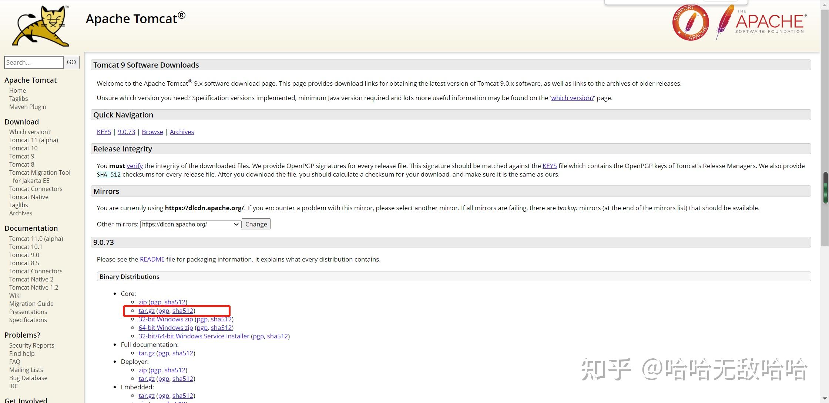Screen dimensions: 829x403
Task: Click the Support Apache round badge
Action: [691, 23]
